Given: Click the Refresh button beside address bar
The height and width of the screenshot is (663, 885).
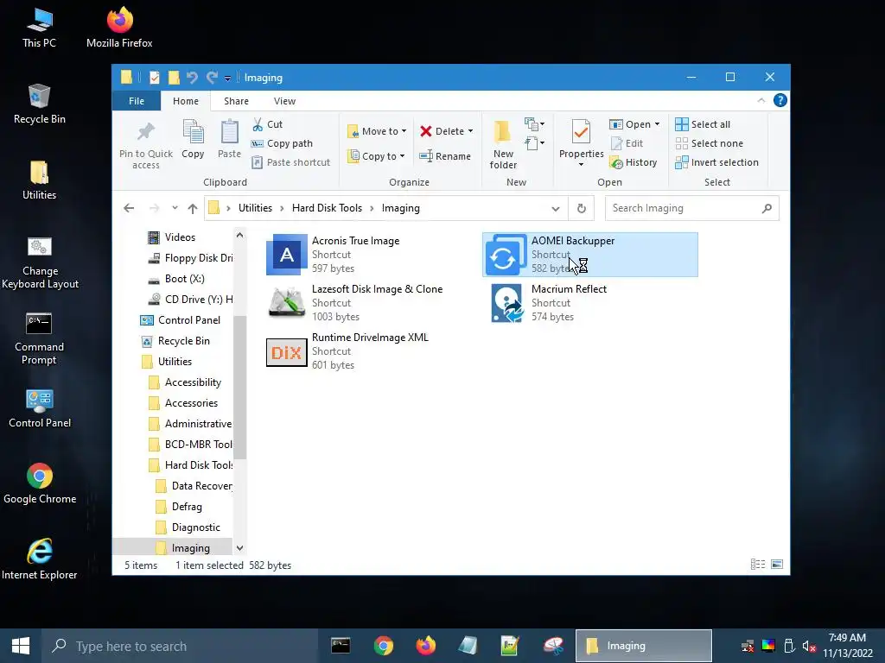Looking at the screenshot, I should (x=582, y=208).
